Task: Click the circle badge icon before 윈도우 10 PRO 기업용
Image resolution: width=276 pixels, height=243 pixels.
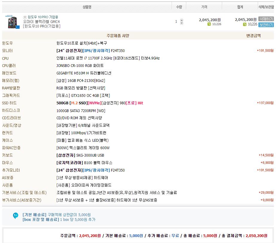Action: [x=25, y=17]
